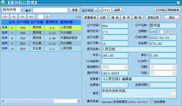Screen dimensions: 182x106
Task: Jump to last record arrow
Action: pyautogui.click(x=31, y=17)
